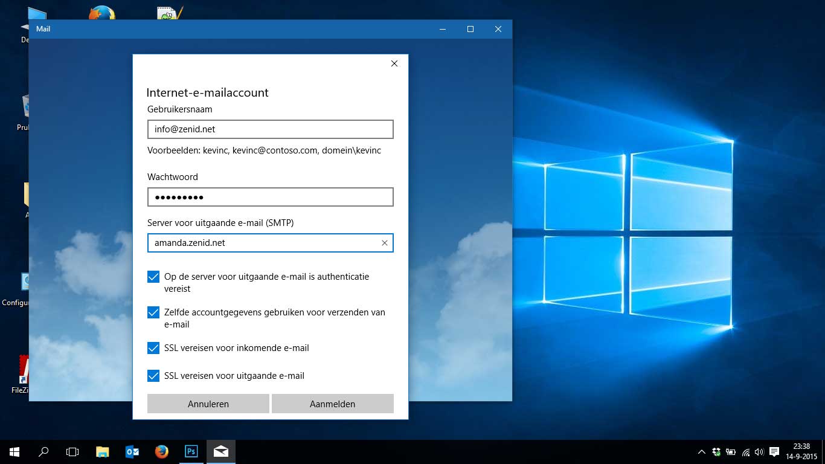Click the Aanmelden button
825x464 pixels.
pyautogui.click(x=333, y=404)
